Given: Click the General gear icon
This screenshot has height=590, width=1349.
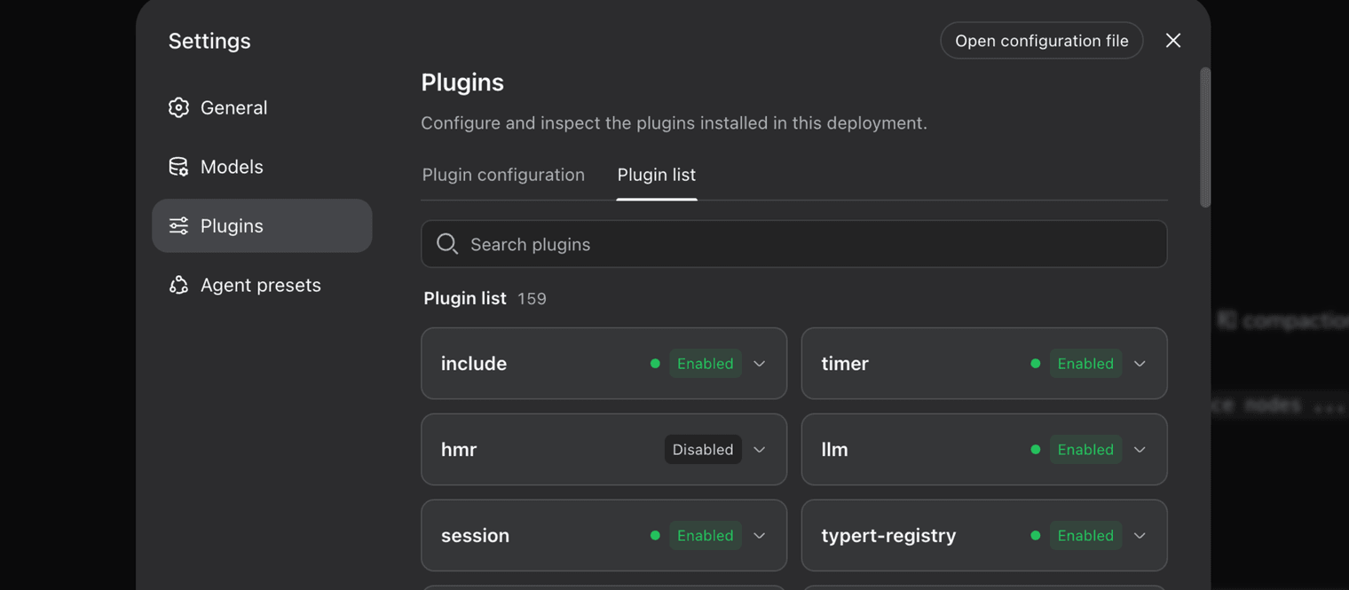Looking at the screenshot, I should point(178,107).
